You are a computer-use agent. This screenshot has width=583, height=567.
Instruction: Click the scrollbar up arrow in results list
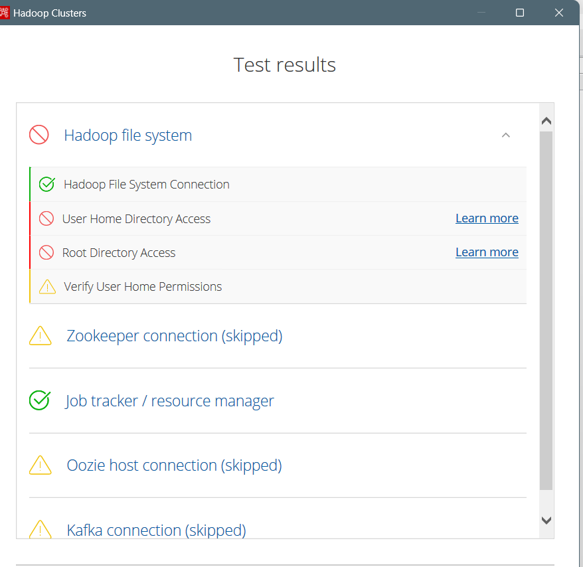click(546, 121)
